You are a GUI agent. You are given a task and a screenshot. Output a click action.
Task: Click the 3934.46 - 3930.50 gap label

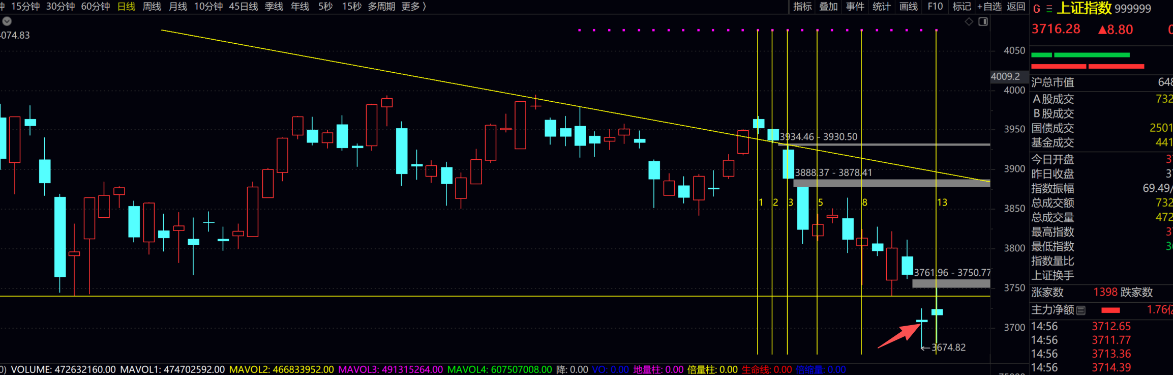coord(819,137)
